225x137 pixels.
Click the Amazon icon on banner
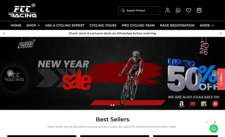tap(181, 104)
